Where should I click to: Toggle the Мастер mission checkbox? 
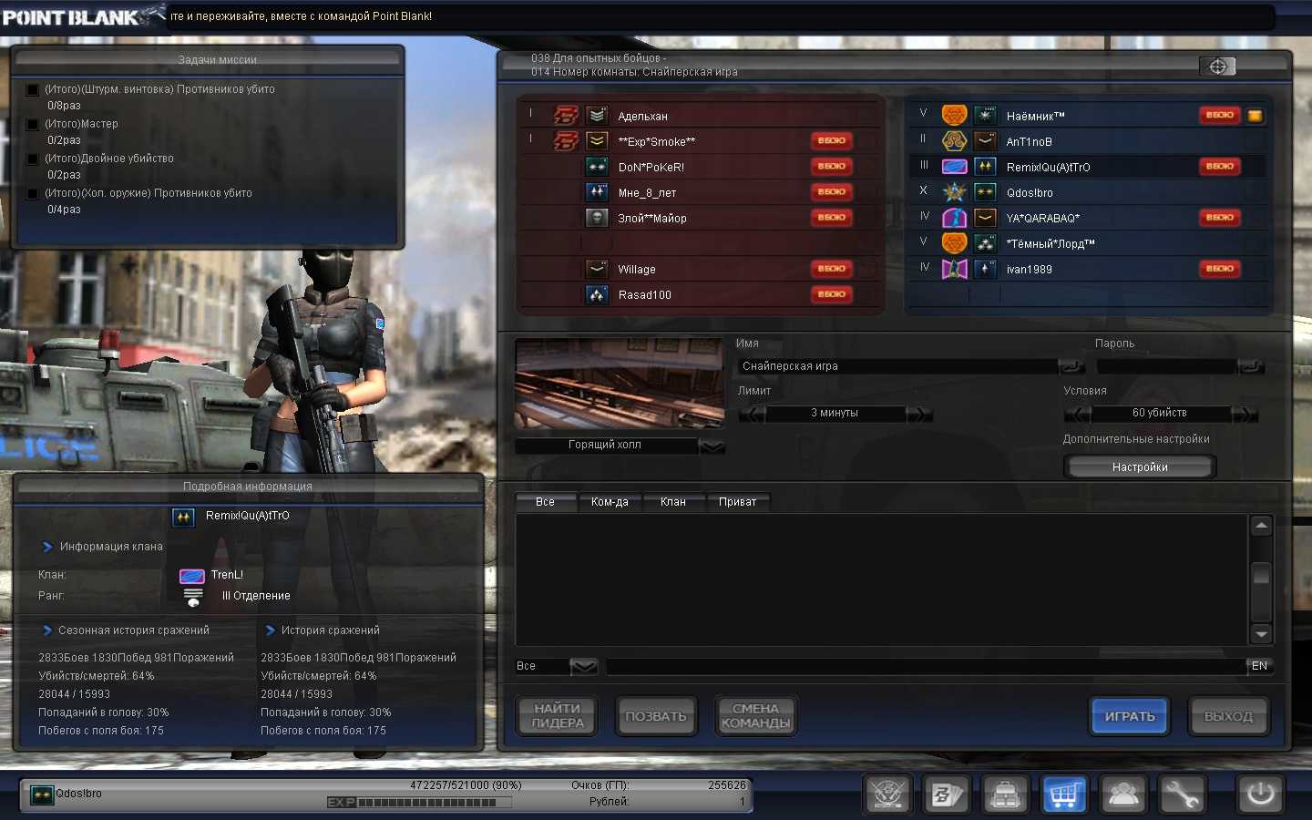coord(33,125)
